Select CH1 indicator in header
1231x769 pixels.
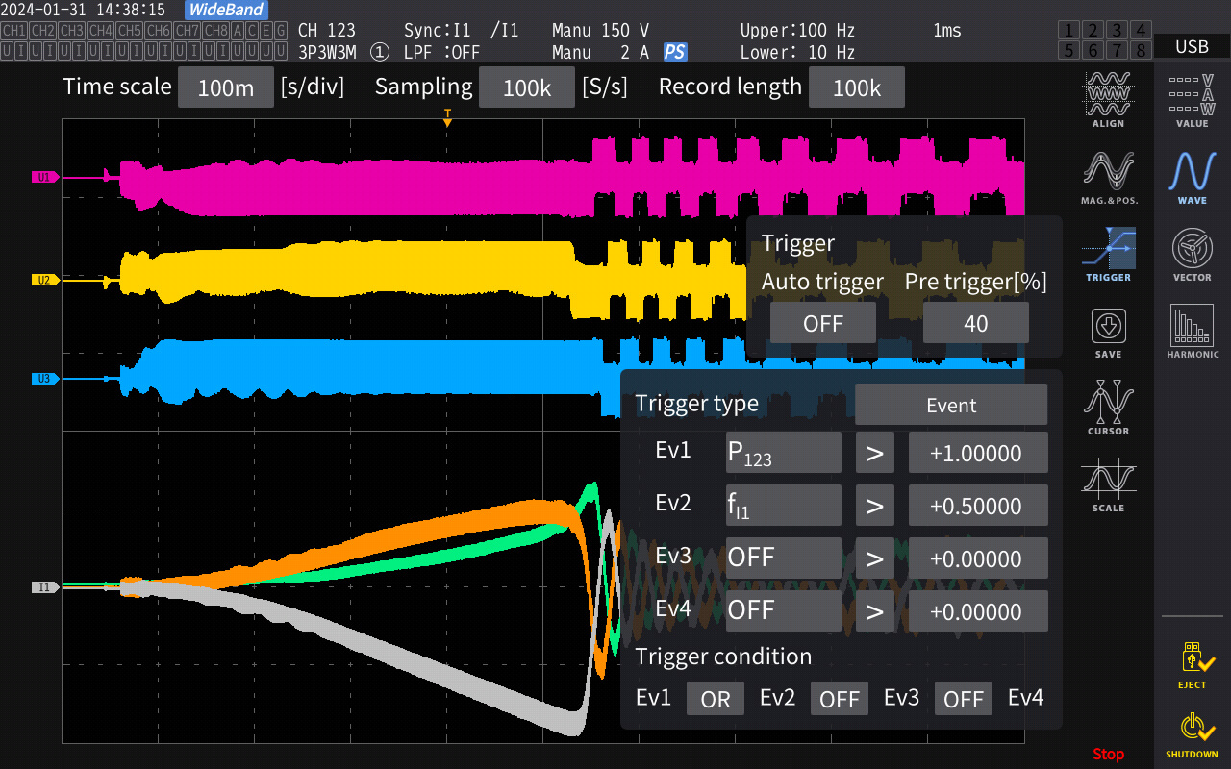14,30
